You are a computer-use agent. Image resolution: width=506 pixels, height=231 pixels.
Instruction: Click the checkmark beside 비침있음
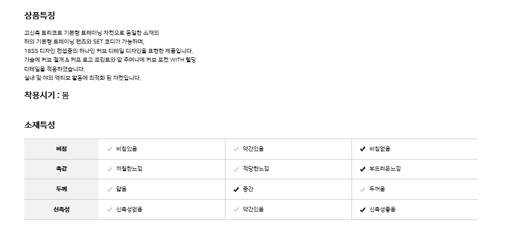[x=109, y=149]
